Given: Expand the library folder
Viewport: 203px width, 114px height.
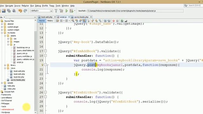Looking at the screenshot, I should coord(5,65).
